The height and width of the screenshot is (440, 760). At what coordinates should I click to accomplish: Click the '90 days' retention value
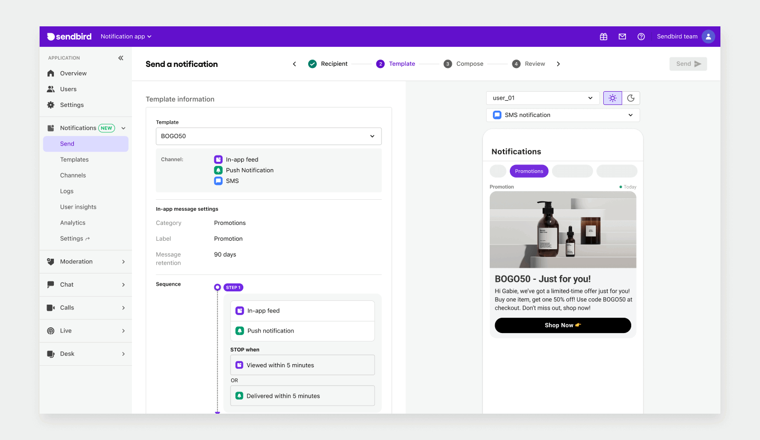[x=225, y=255]
